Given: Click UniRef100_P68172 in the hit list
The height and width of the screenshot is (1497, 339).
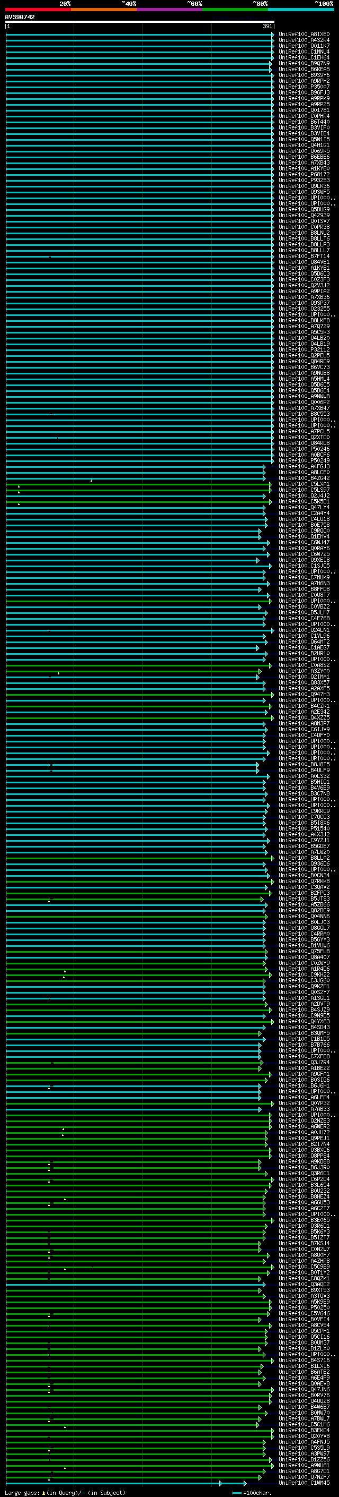Looking at the screenshot, I should click(304, 174).
